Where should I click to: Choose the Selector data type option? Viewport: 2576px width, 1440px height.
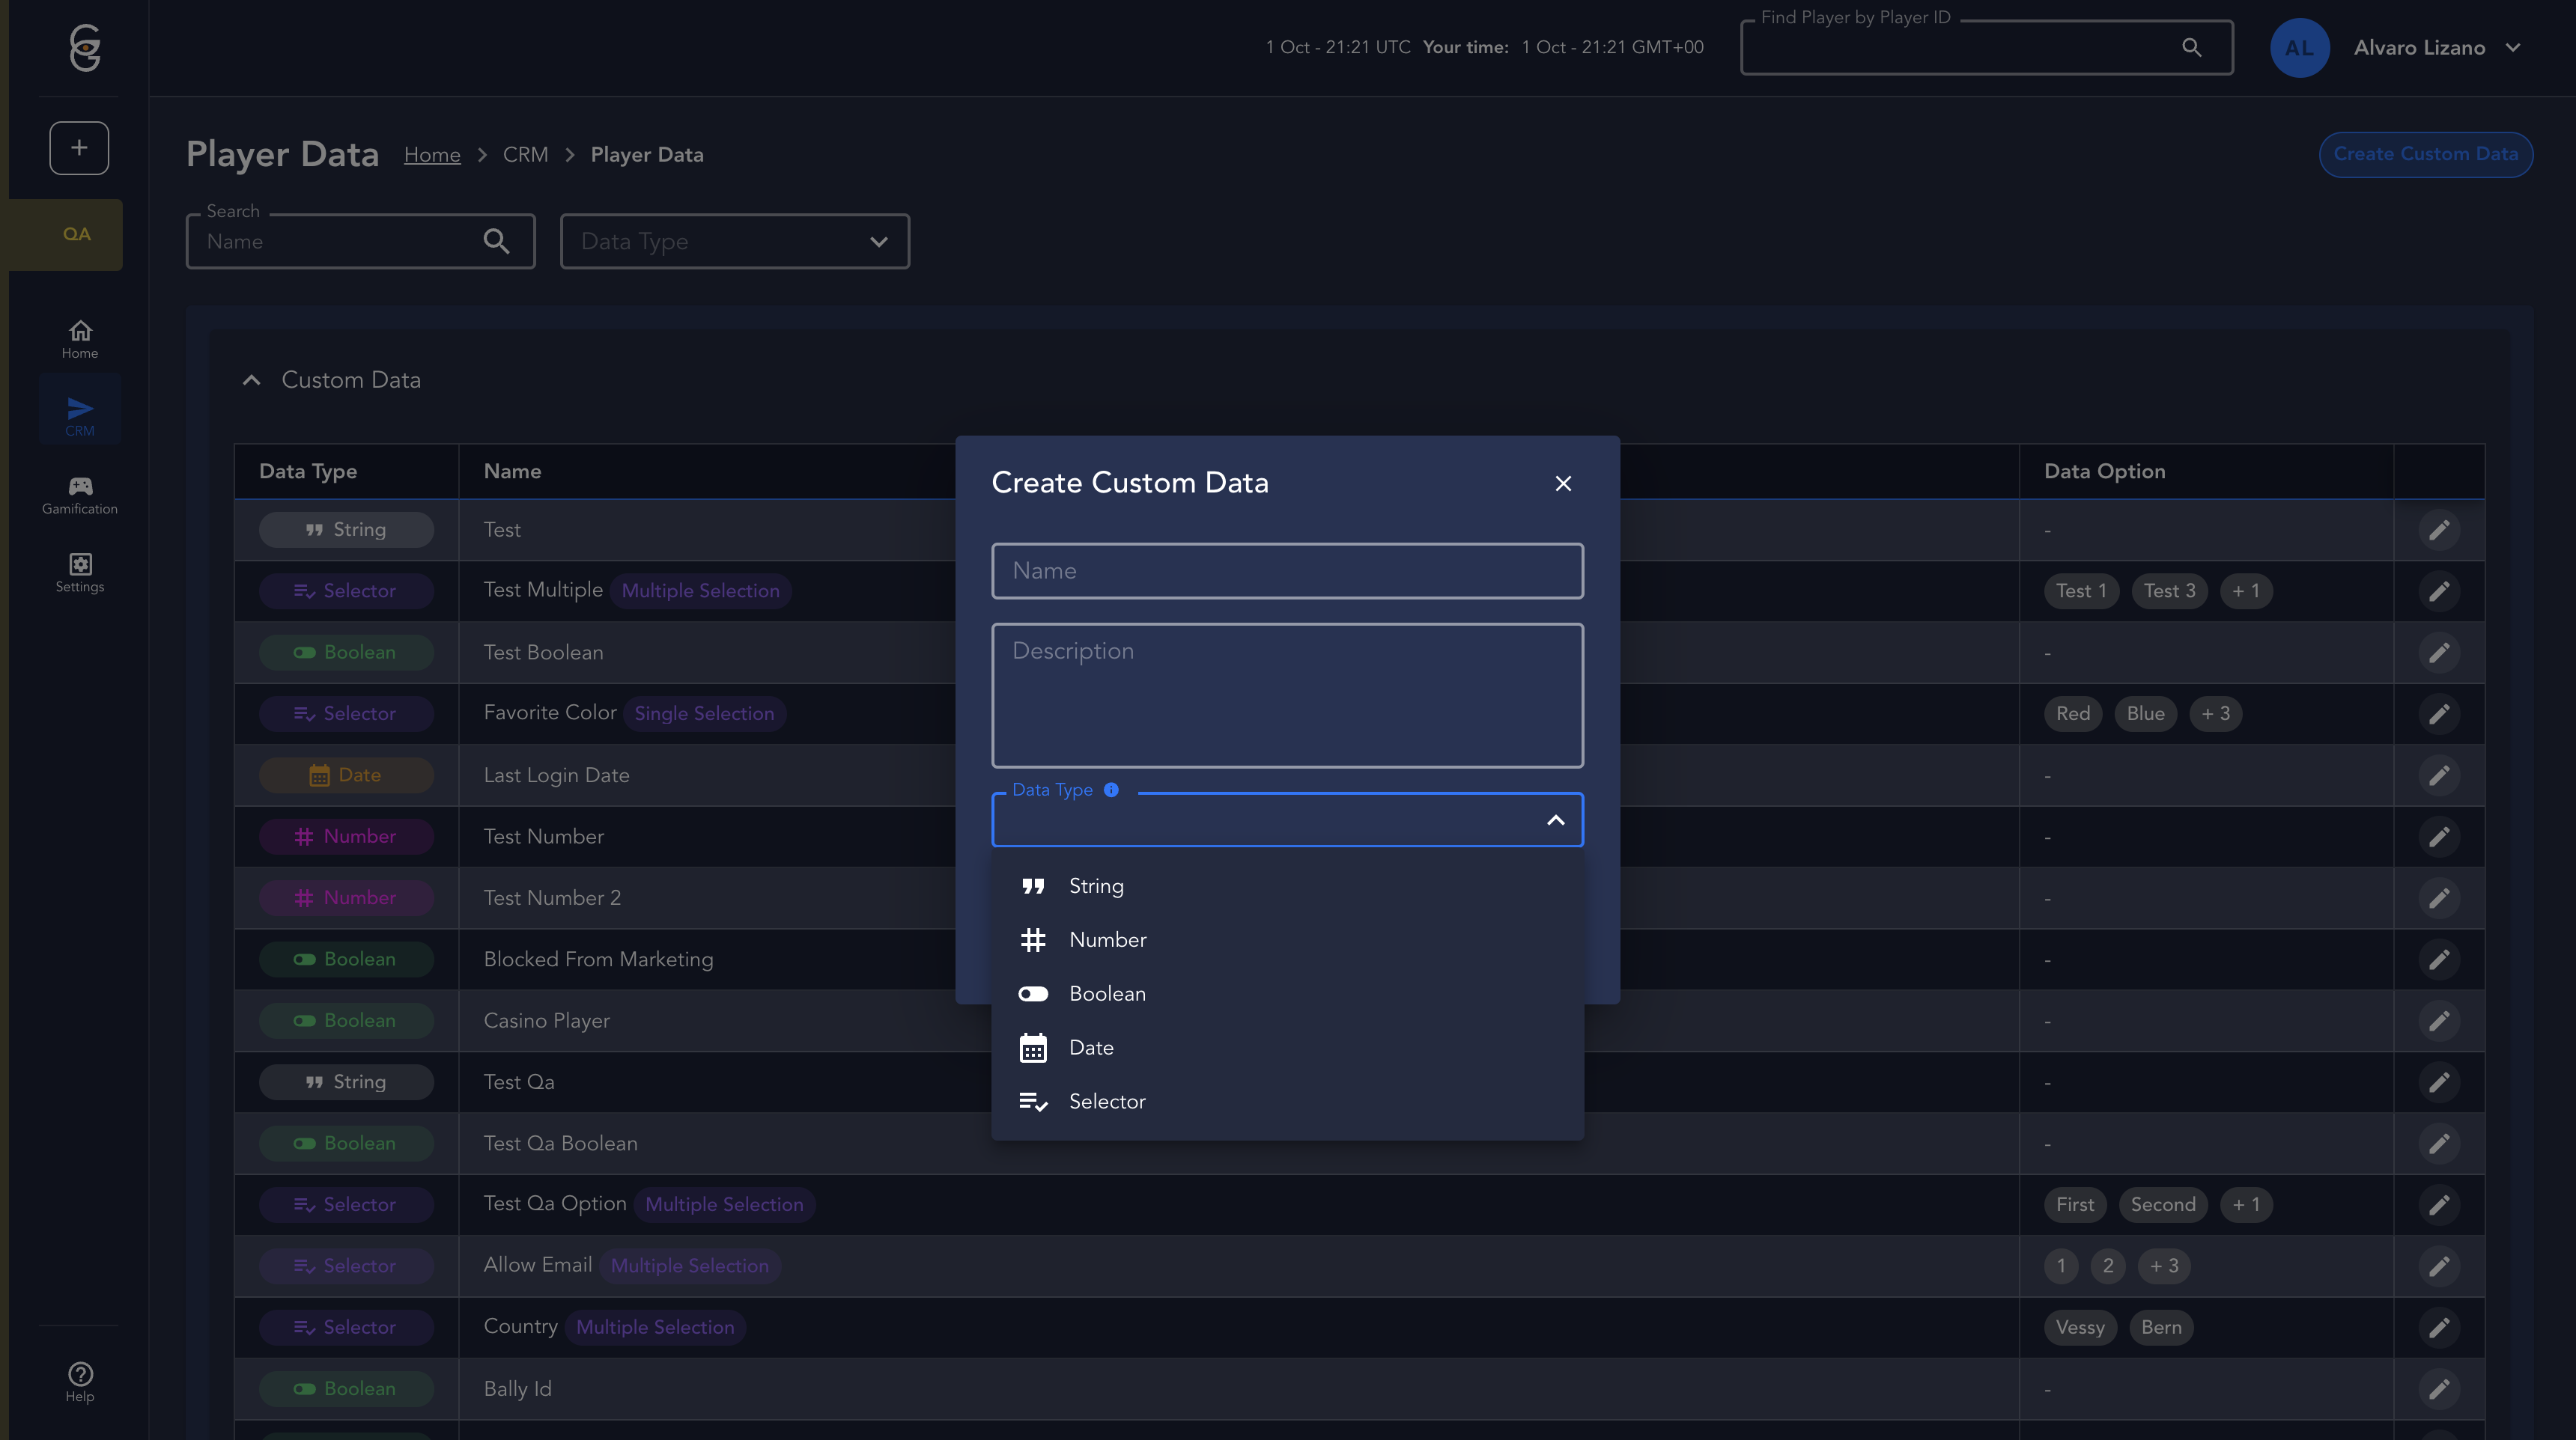1107,1101
